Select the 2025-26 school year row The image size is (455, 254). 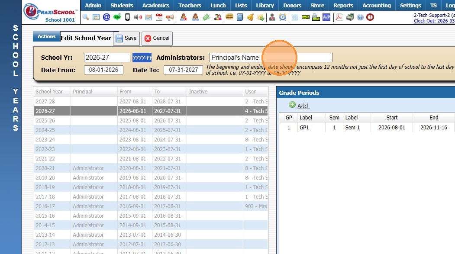pyautogui.click(x=151, y=120)
